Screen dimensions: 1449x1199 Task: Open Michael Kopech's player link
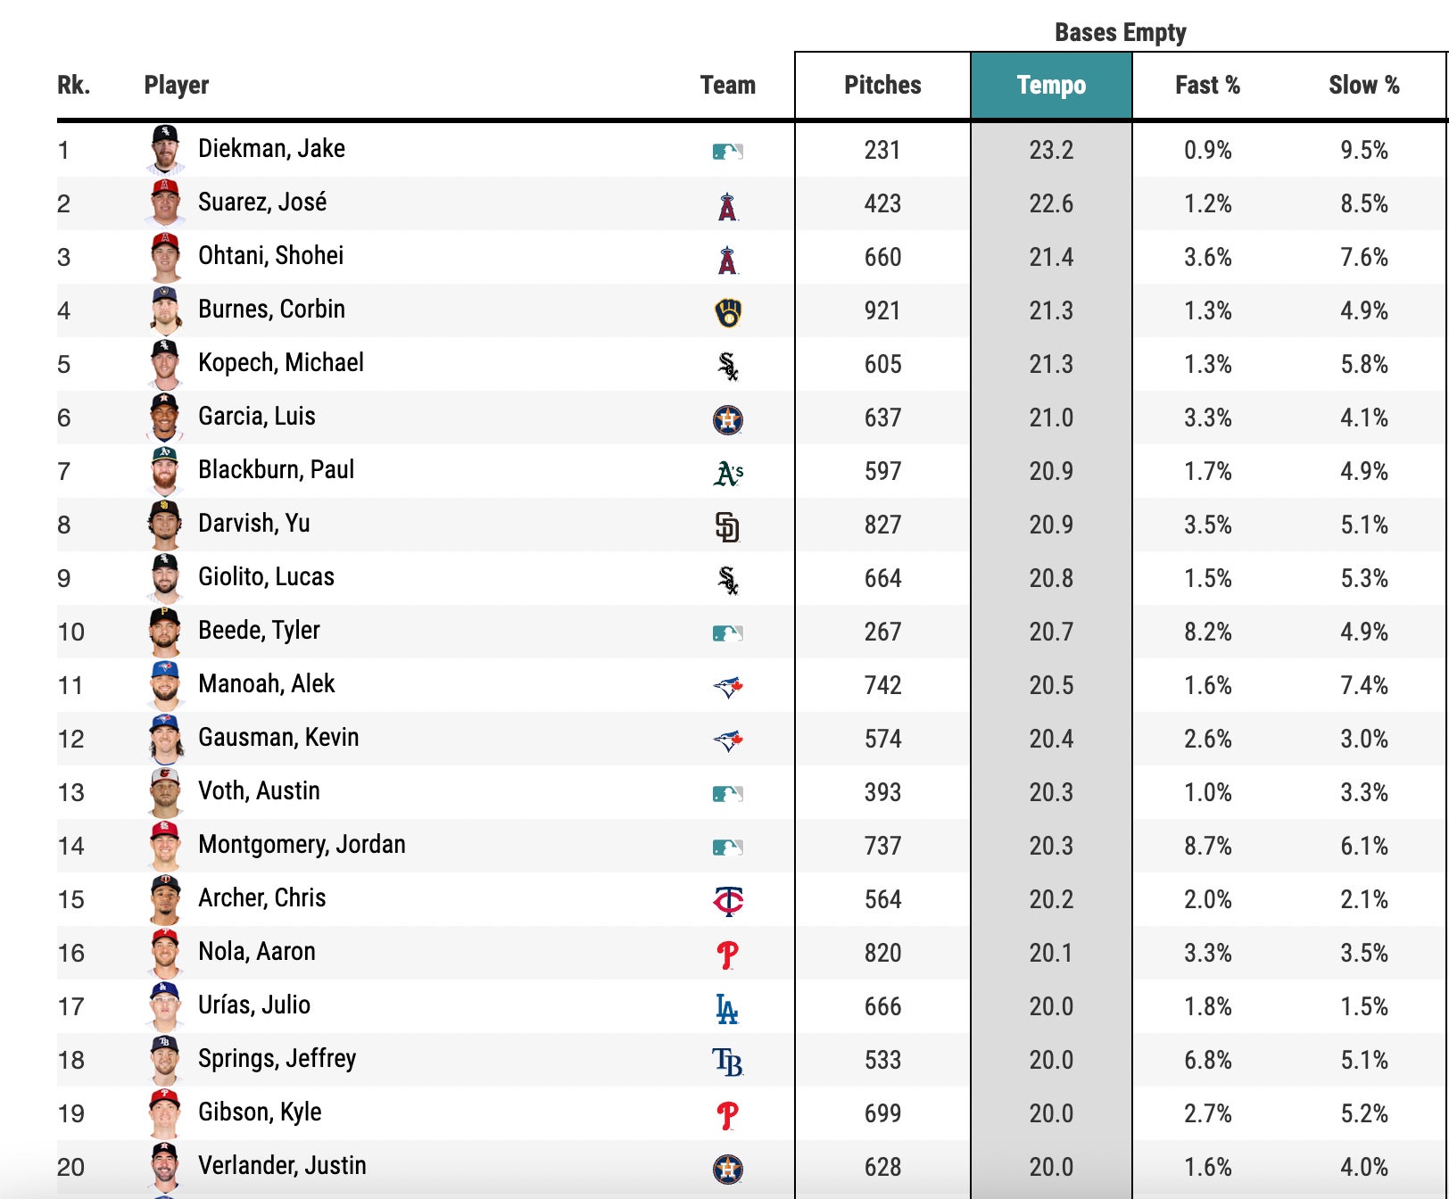point(281,363)
